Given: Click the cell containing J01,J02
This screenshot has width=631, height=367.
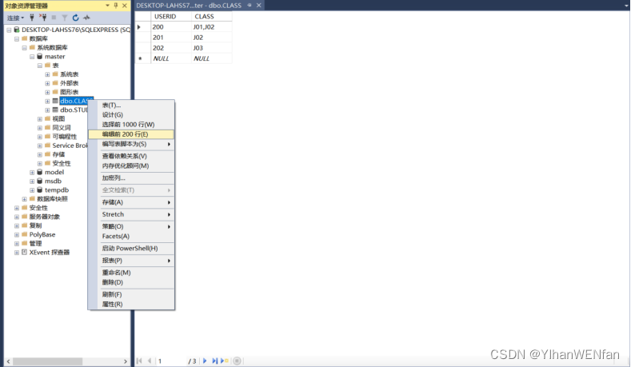Looking at the screenshot, I should coord(212,27).
